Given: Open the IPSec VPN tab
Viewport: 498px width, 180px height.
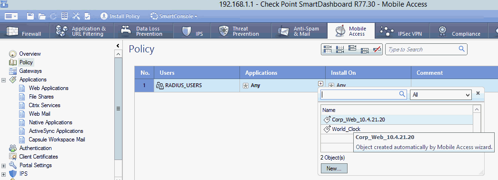Looking at the screenshot, I should point(402,31).
